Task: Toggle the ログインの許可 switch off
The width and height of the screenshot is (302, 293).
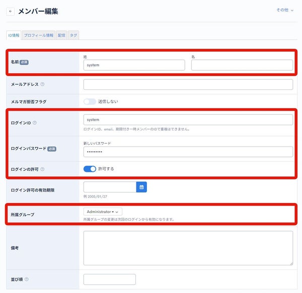Action: [90, 169]
